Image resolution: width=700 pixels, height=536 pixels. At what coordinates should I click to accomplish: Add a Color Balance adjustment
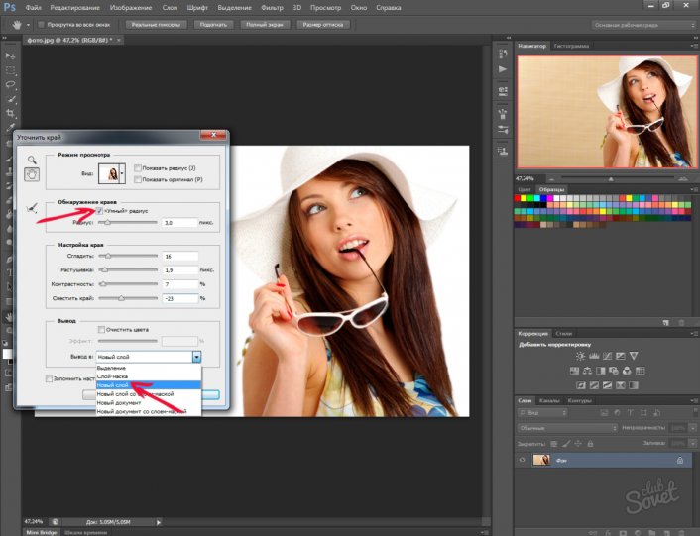click(588, 371)
